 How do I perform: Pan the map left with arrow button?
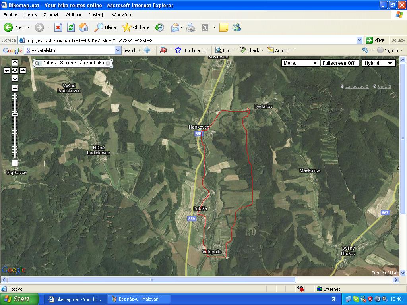pyautogui.click(x=7, y=70)
